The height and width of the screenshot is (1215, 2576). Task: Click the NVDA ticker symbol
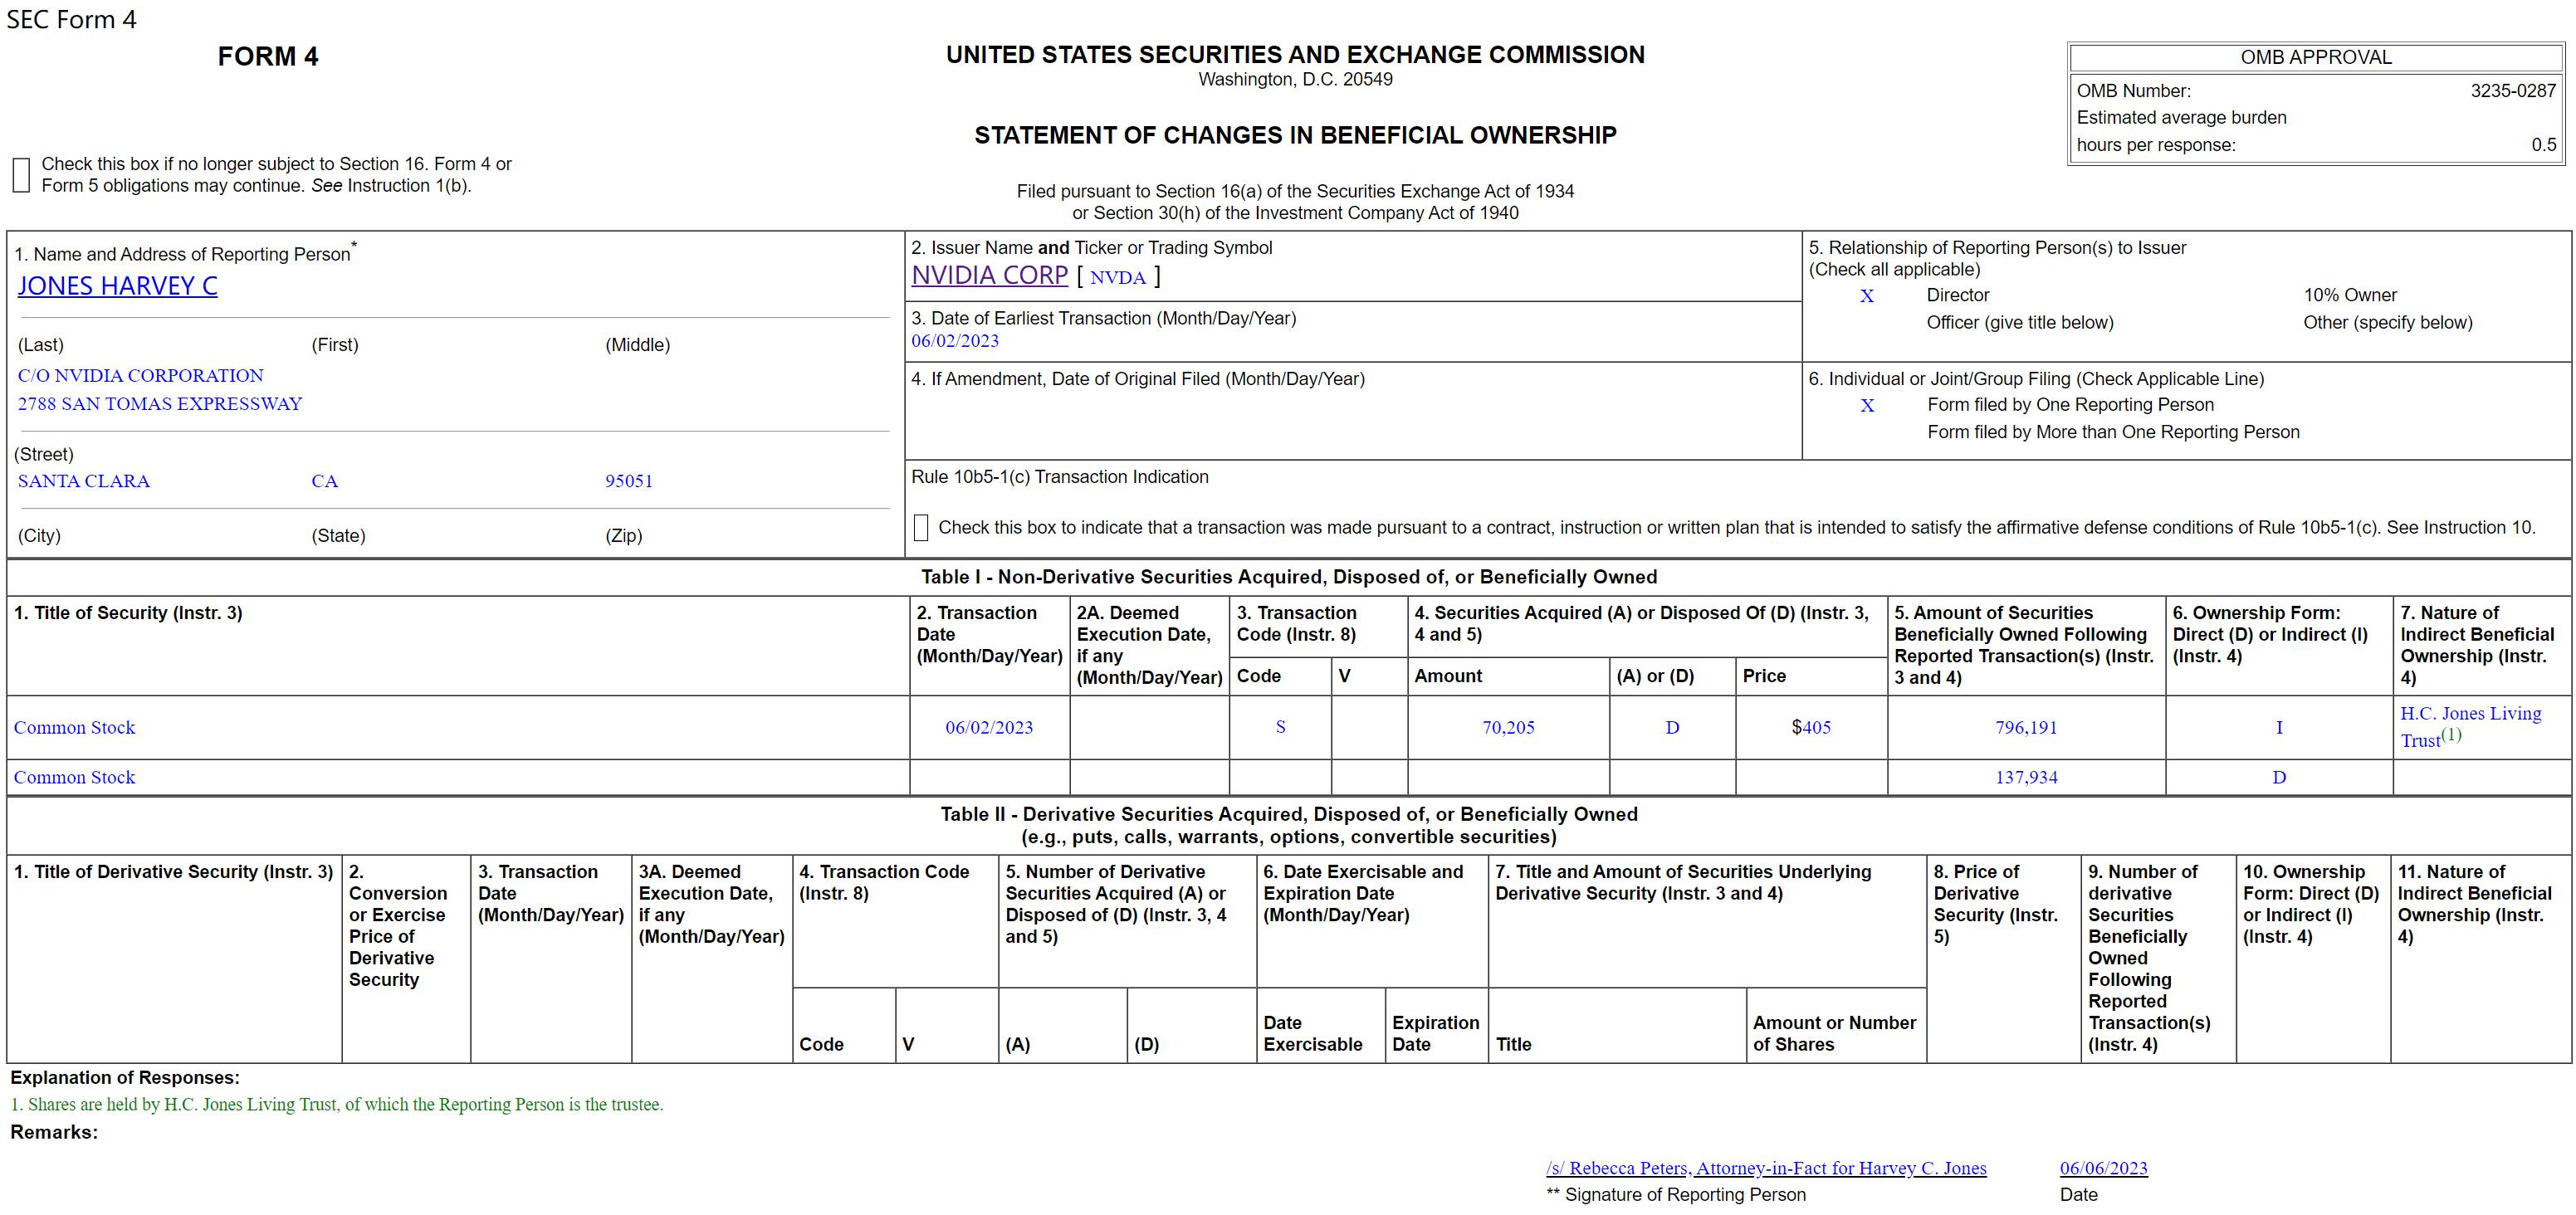click(x=1117, y=277)
